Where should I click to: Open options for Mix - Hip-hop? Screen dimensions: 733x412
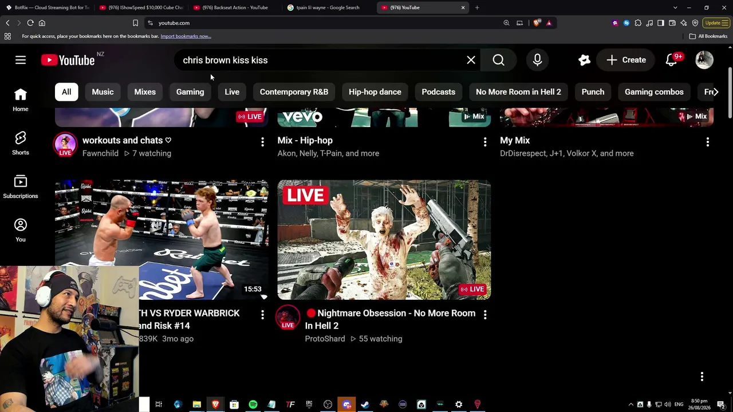tap(485, 141)
